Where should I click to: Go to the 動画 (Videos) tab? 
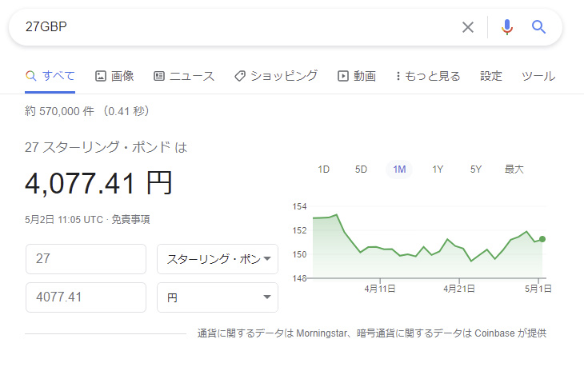pyautogui.click(x=357, y=76)
